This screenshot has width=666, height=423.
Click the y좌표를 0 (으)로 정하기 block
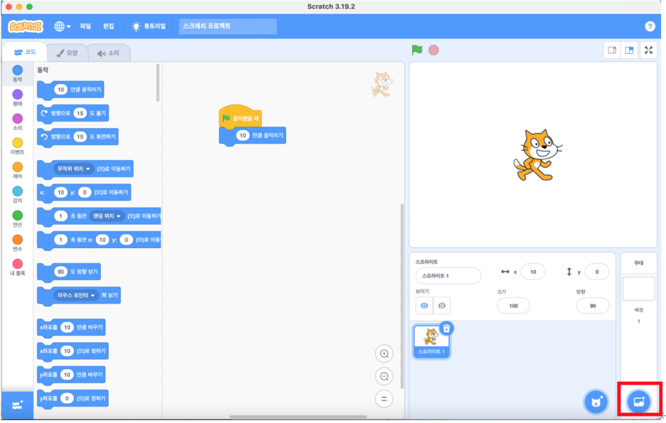click(x=73, y=398)
